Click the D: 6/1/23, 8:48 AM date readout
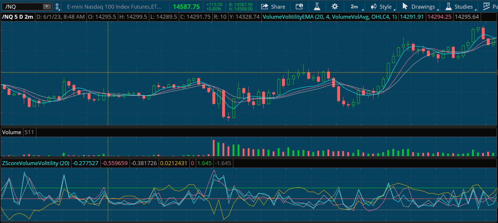The image size is (498, 223). (x=61, y=17)
